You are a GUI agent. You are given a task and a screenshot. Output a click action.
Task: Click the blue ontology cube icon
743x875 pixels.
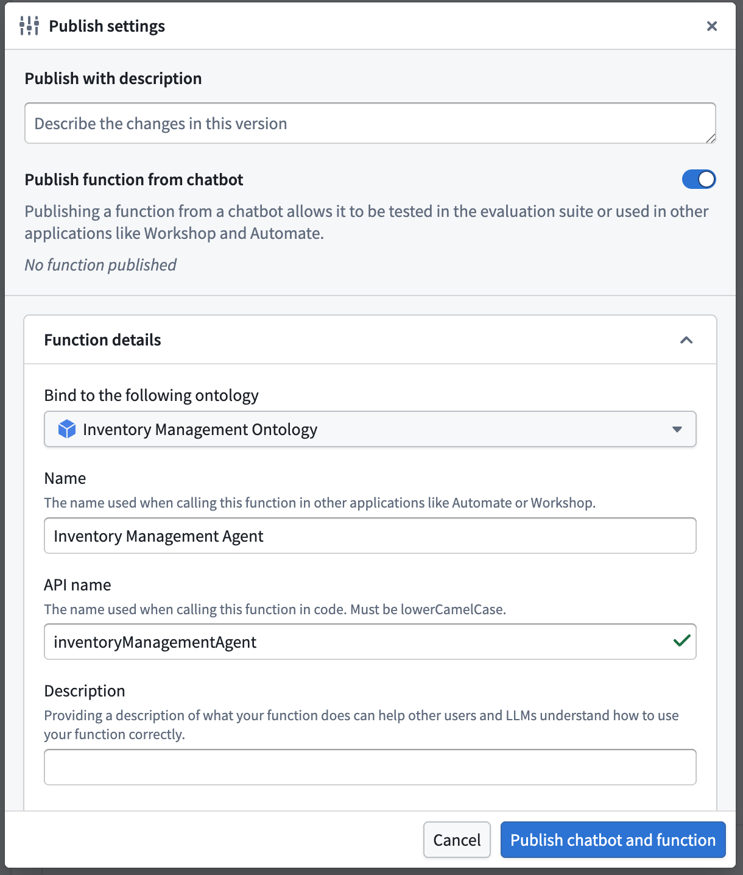pos(66,429)
